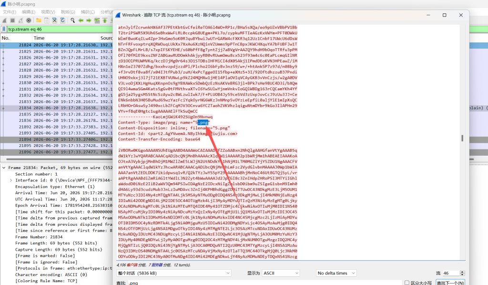
Task: Click the Coloring Rule Name: TCP line
Action: coord(46,281)
